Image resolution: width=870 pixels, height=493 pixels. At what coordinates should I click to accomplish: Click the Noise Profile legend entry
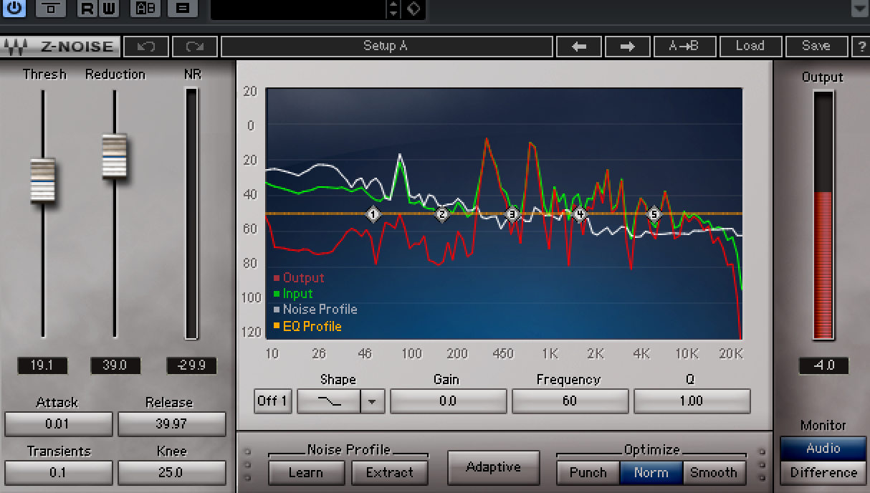pos(315,310)
